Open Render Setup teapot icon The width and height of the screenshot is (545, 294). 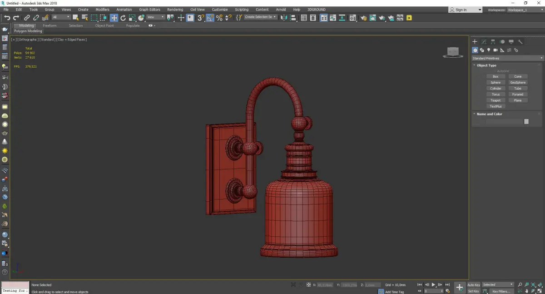coord(363,18)
